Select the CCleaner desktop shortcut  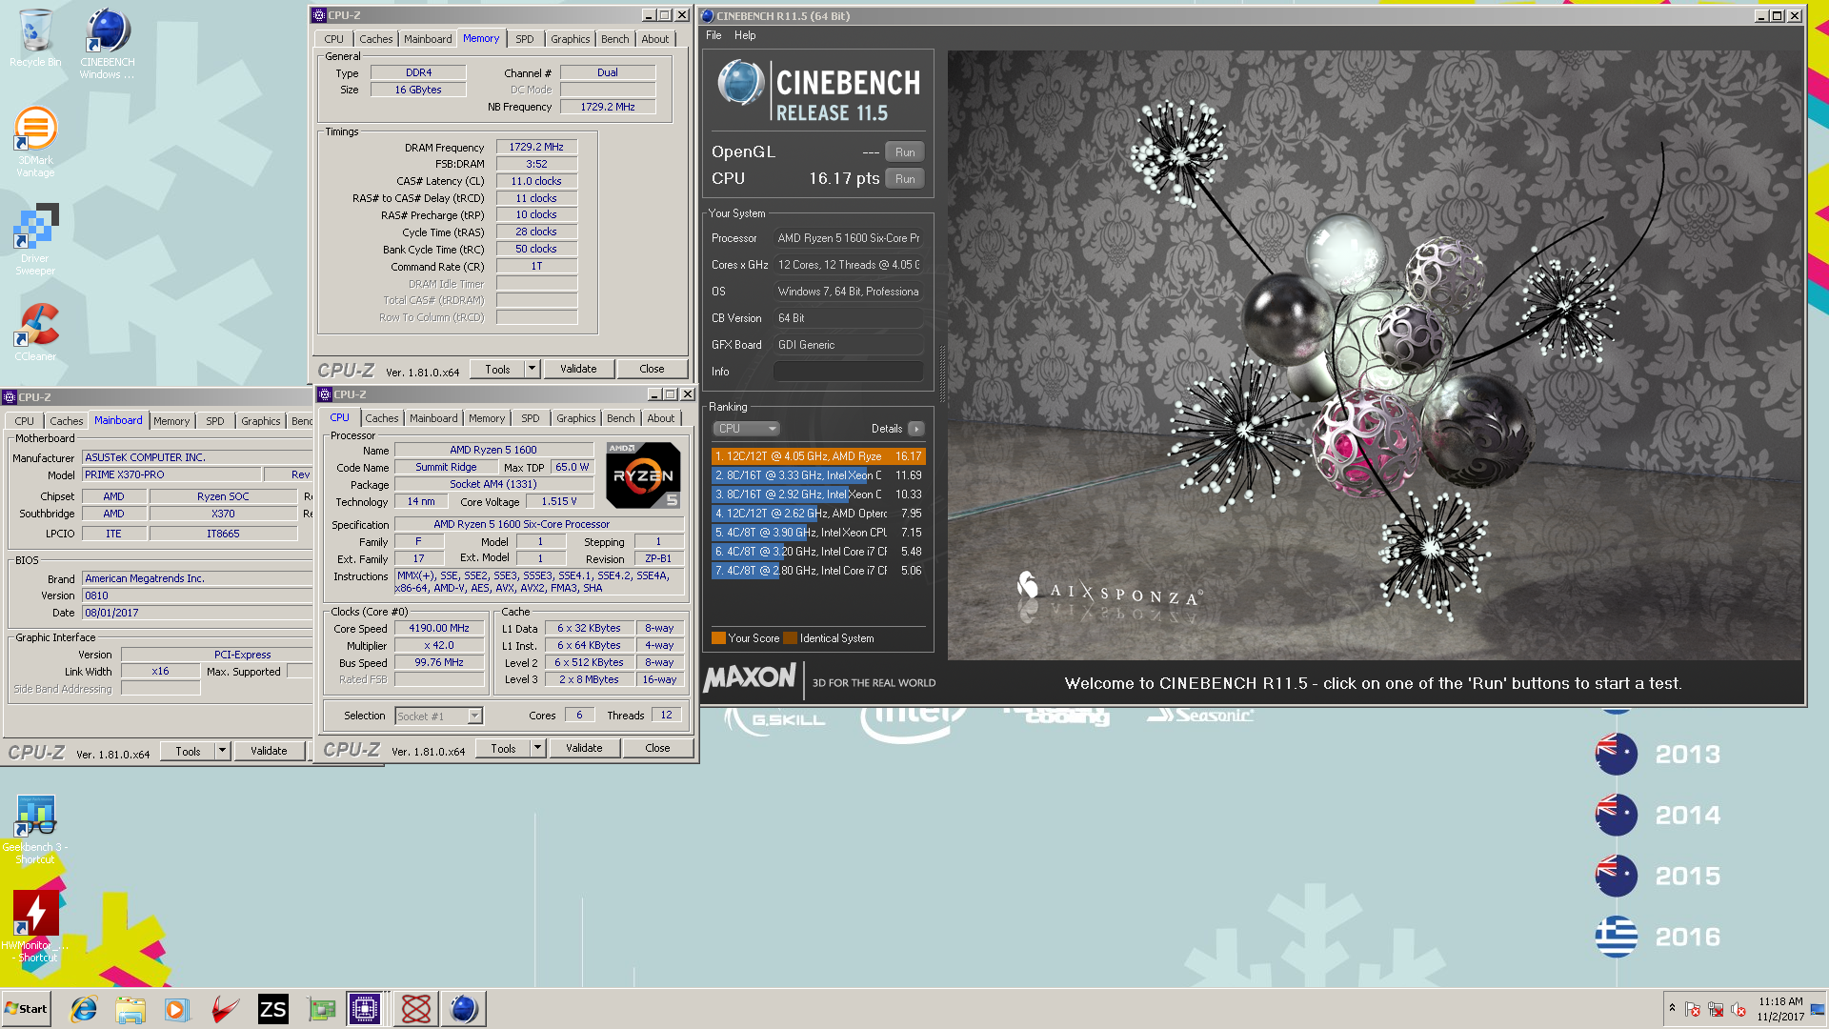click(x=35, y=332)
